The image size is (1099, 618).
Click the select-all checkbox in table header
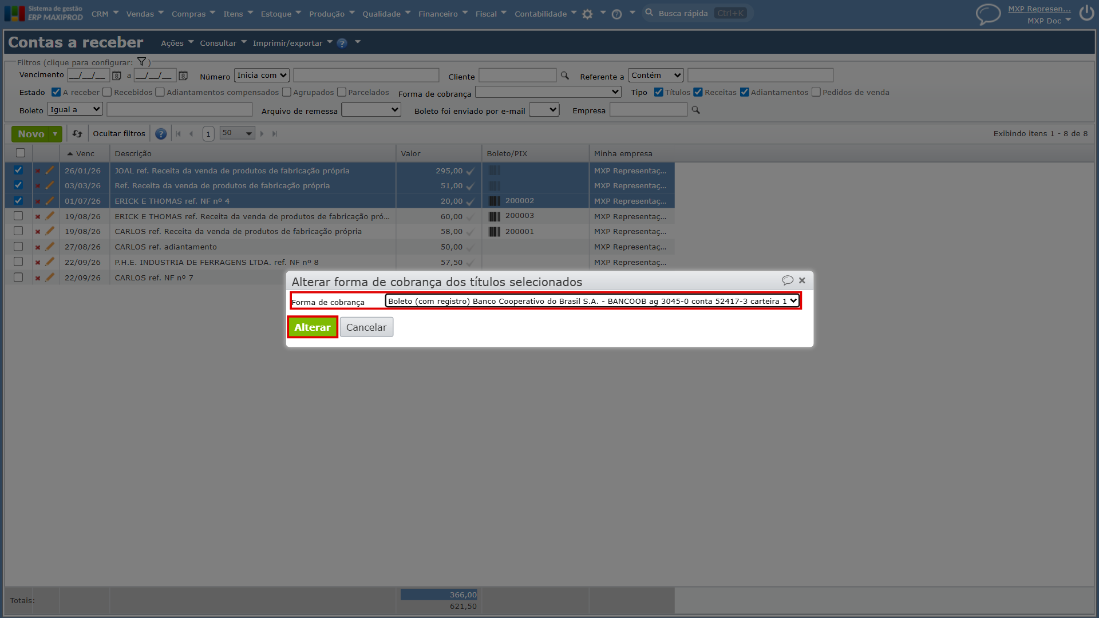pyautogui.click(x=21, y=153)
